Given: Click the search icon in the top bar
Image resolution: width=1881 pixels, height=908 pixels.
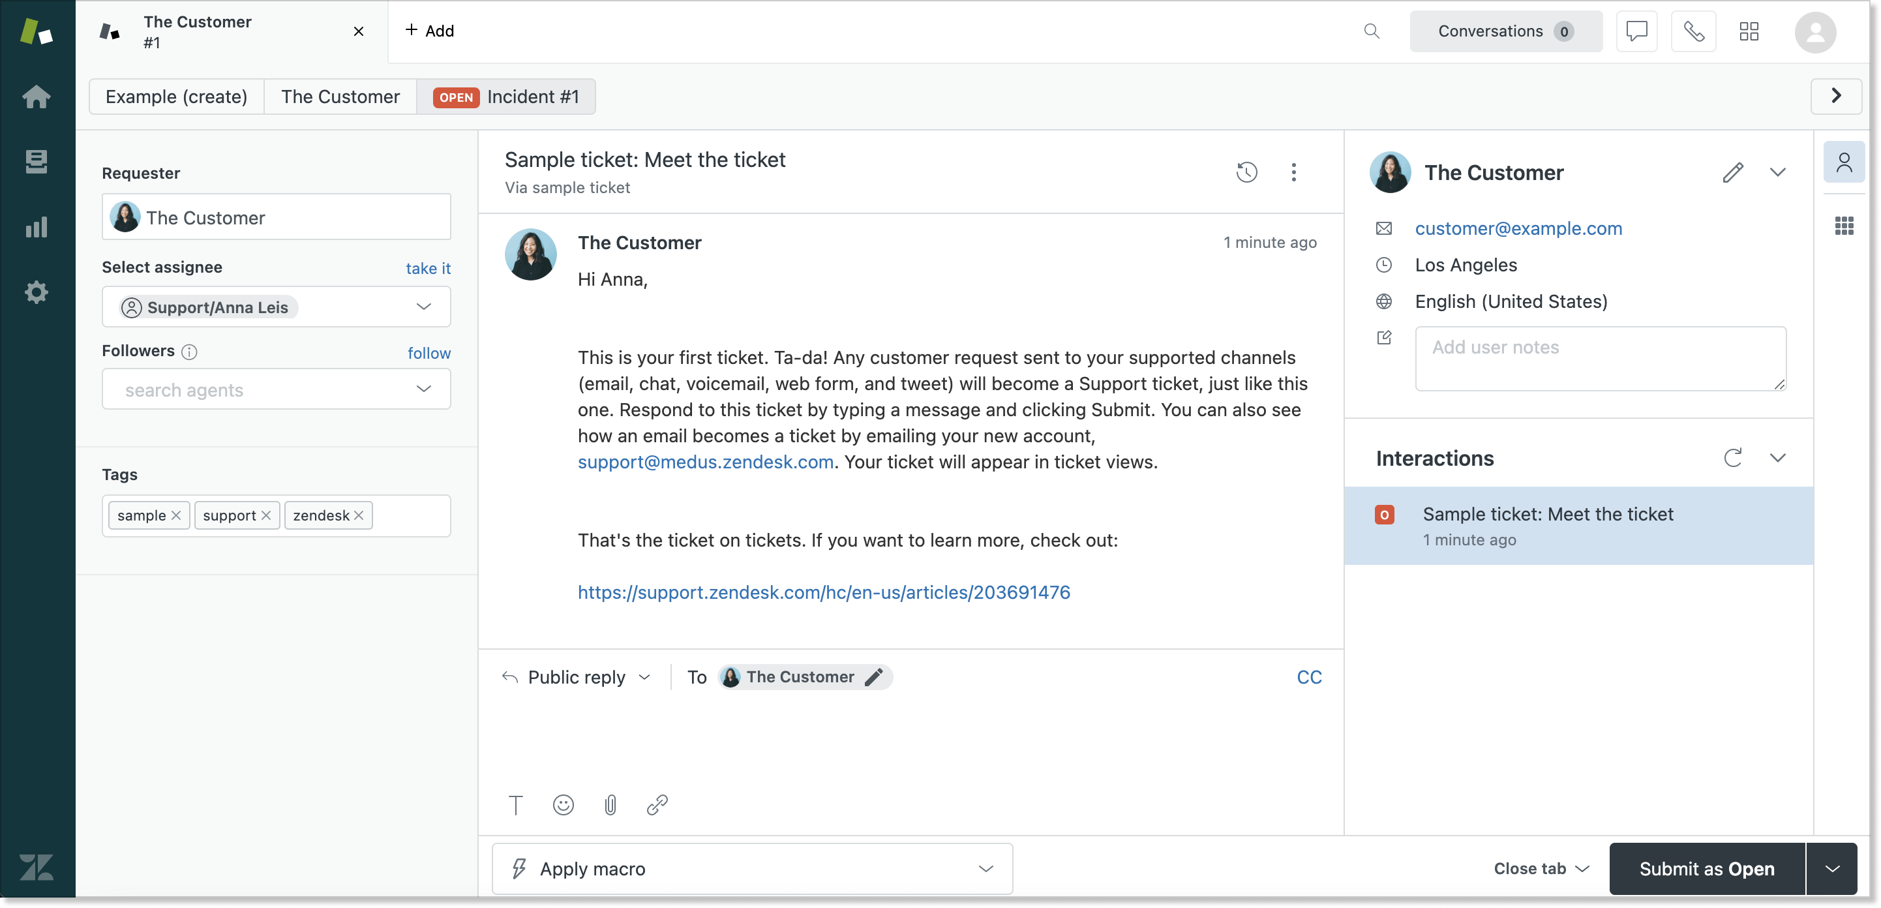Looking at the screenshot, I should click(x=1371, y=31).
